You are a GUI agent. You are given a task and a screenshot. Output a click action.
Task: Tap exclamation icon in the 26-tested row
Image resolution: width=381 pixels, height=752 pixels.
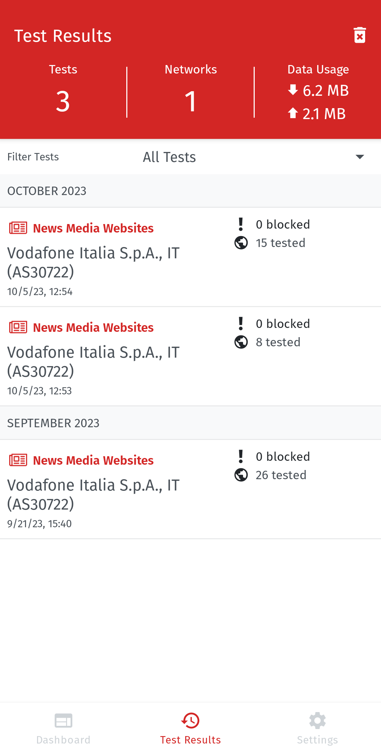coord(241,456)
